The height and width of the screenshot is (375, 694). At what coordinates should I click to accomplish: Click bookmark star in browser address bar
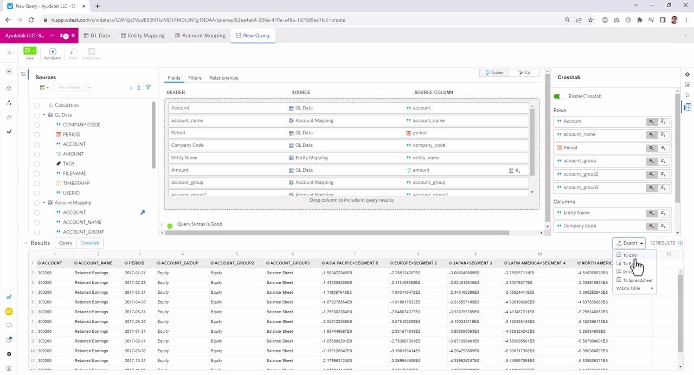pyautogui.click(x=590, y=20)
